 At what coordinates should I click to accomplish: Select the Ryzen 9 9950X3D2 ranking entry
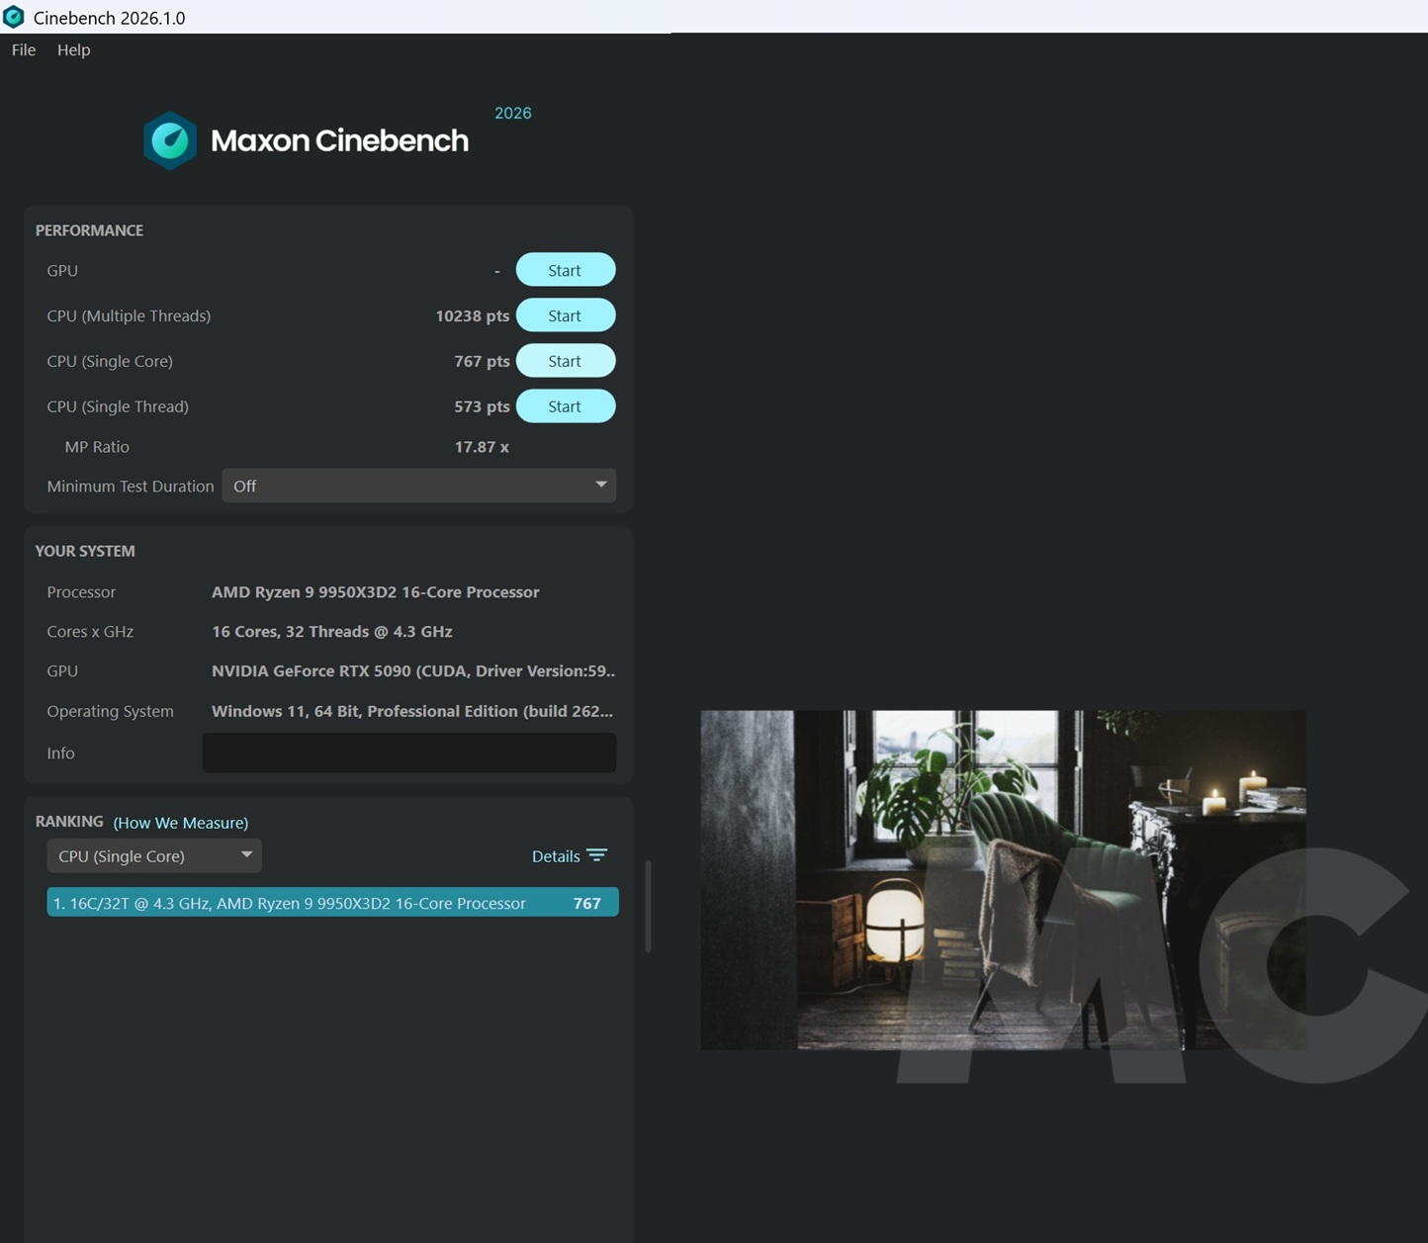pyautogui.click(x=332, y=903)
